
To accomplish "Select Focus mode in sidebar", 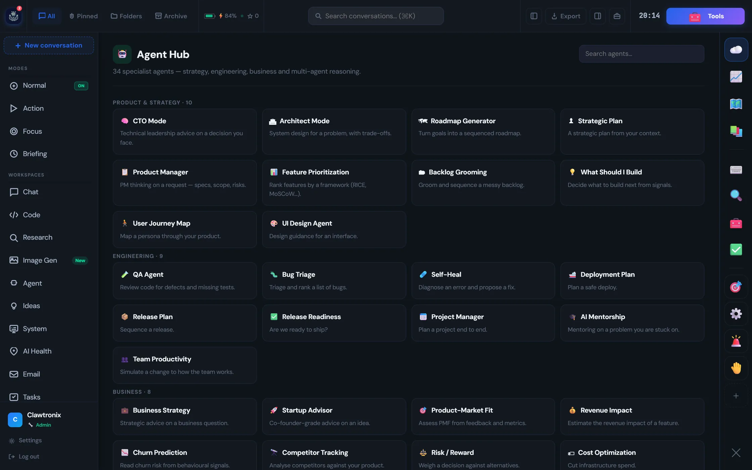I will [49, 131].
